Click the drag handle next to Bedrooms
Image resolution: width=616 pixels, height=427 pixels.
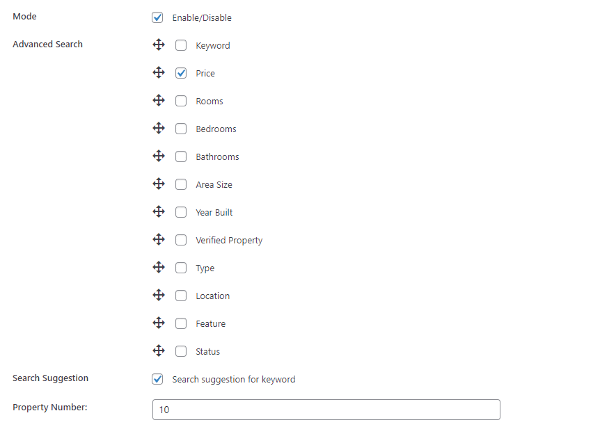point(159,128)
